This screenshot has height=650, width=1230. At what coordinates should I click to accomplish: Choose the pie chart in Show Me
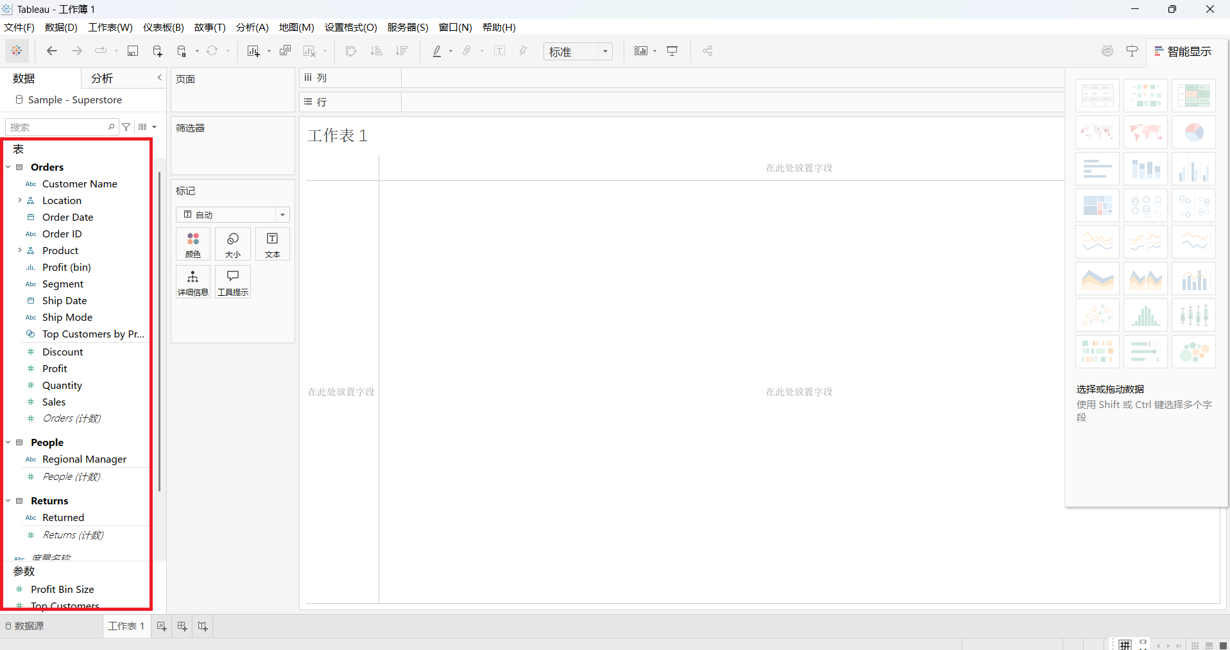pos(1193,132)
